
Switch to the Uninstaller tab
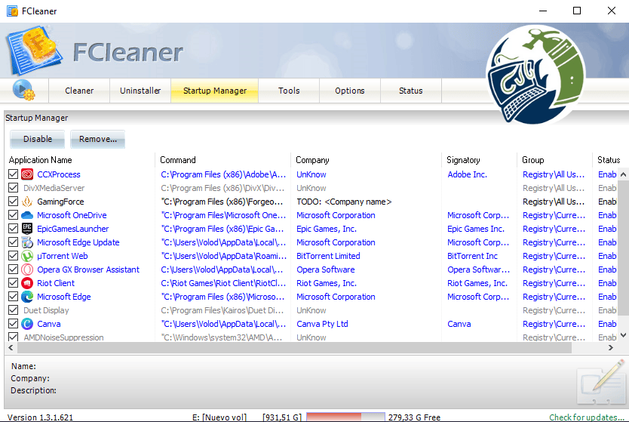pyautogui.click(x=140, y=91)
